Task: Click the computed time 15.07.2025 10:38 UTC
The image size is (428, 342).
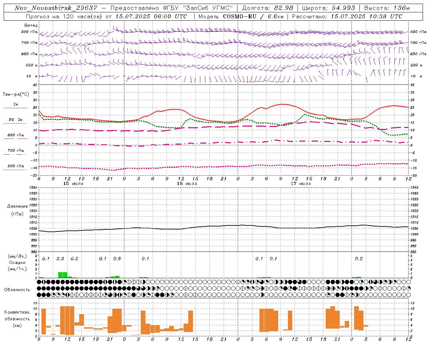Action: [366, 16]
